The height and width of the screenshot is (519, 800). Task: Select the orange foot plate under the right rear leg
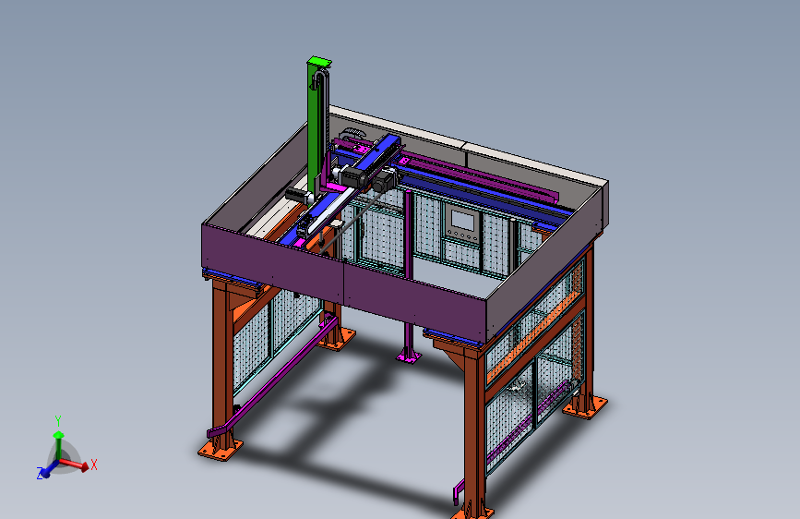585,406
